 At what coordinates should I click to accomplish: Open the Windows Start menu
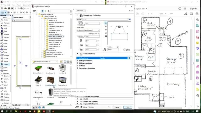coord(2,111)
